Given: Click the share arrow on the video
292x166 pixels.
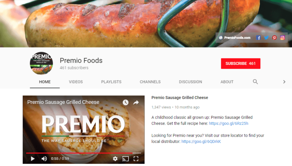Looking at the screenshot, I should pyautogui.click(x=136, y=102).
